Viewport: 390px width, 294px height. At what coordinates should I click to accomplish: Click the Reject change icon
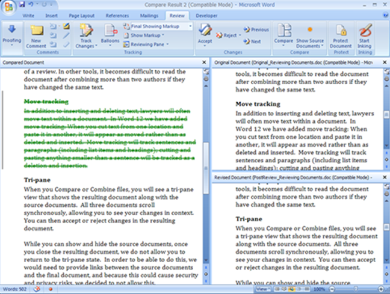[227, 35]
